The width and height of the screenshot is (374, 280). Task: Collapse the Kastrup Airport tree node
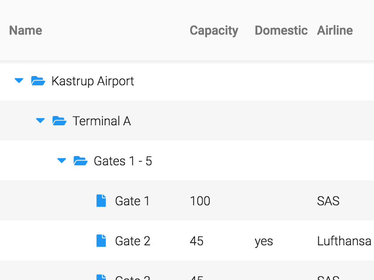(19, 81)
